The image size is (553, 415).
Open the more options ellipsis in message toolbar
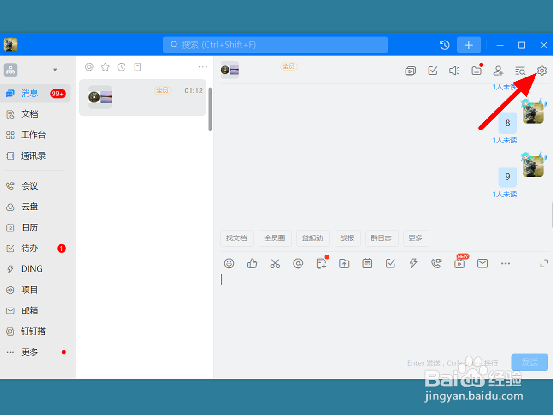(505, 263)
